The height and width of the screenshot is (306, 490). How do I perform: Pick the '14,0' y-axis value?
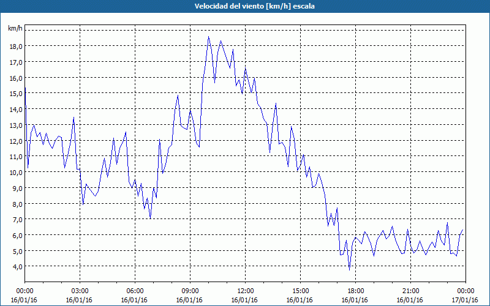click(x=16, y=110)
